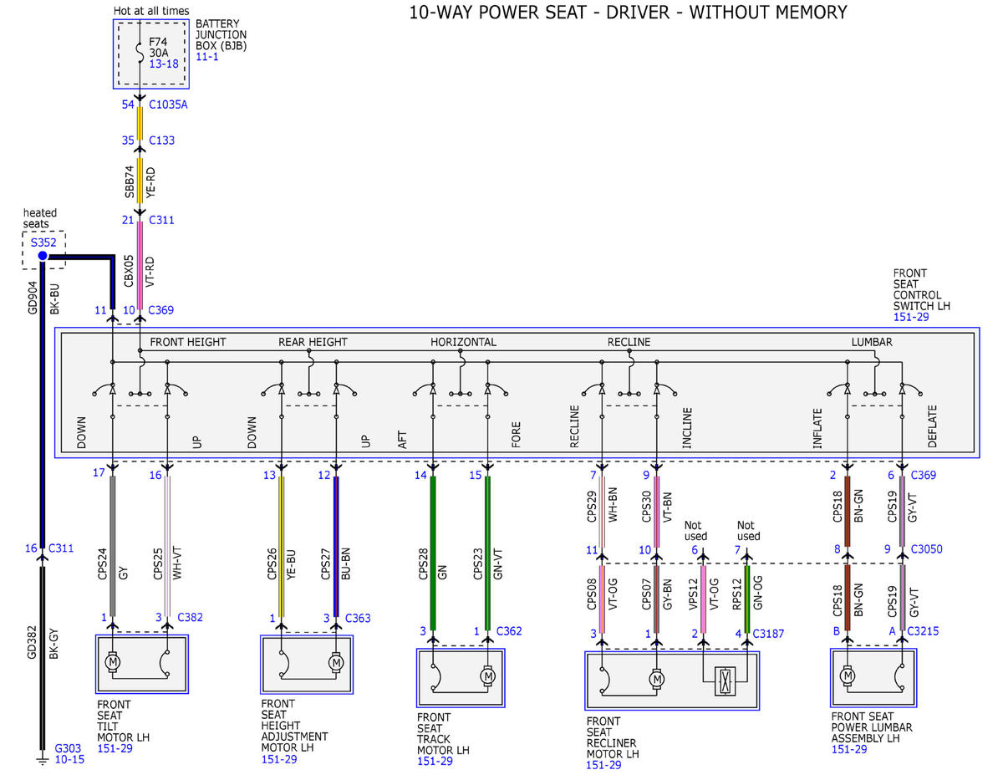Select the REAR HEIGHT switch heading
The width and height of the screenshot is (1003, 775).
point(313,342)
